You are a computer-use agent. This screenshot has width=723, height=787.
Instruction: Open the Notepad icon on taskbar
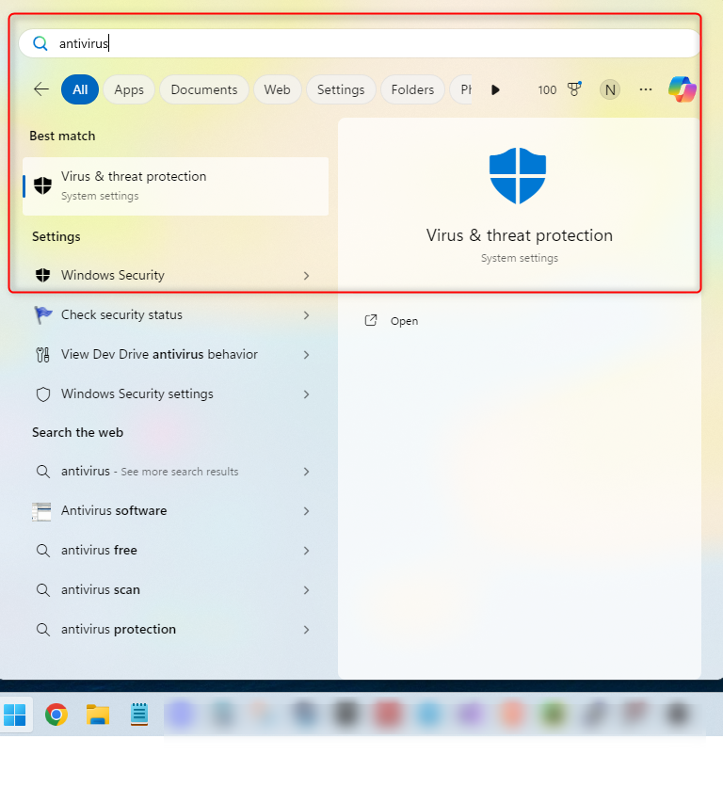pyautogui.click(x=139, y=715)
